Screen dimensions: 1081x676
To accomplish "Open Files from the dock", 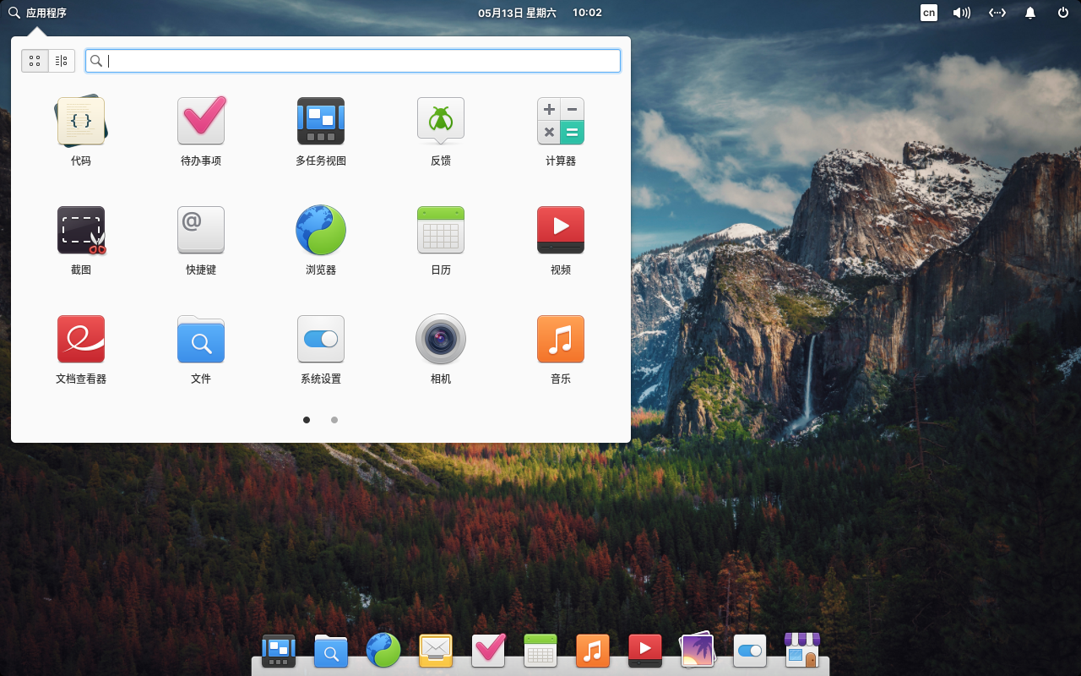I will coord(331,651).
